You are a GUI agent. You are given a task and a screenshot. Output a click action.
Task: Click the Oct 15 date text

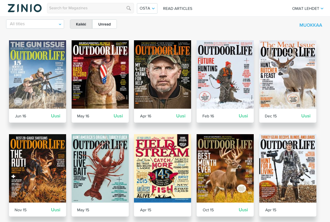coord(208,210)
